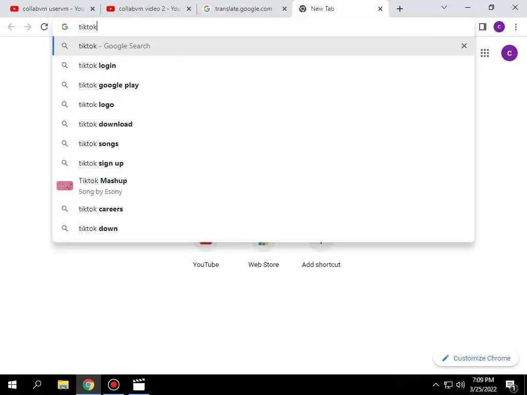This screenshot has height=395, width=527.
Task: Open File Explorer from taskbar
Action: pyautogui.click(x=63, y=385)
